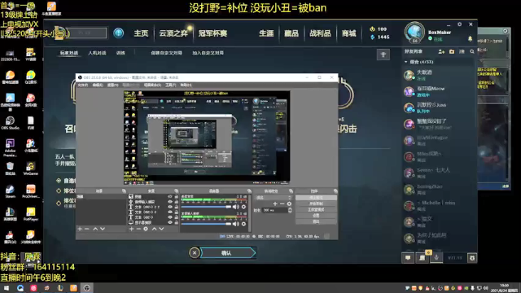
Task: Select 人机对战 sub-tab
Action: [x=97, y=53]
